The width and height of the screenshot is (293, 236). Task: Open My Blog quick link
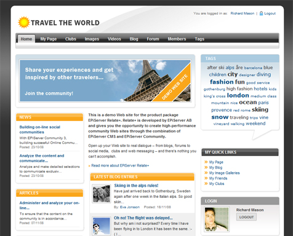click(215, 167)
